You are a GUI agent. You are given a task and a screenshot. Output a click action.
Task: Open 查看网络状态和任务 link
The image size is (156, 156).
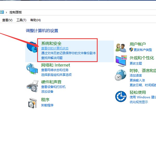[55, 70]
